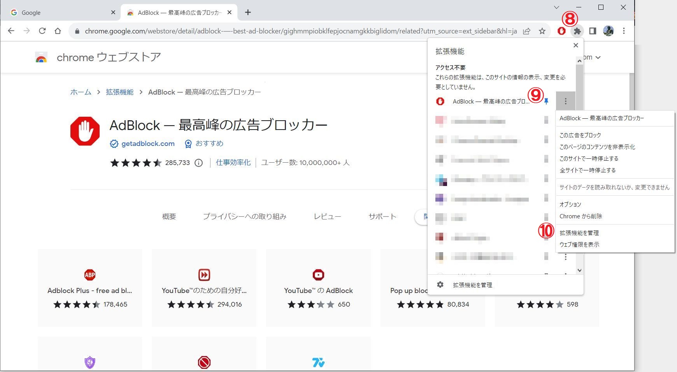Click the 拡張機能 breadcrumb link
This screenshot has height=372, width=677.
pyautogui.click(x=120, y=92)
